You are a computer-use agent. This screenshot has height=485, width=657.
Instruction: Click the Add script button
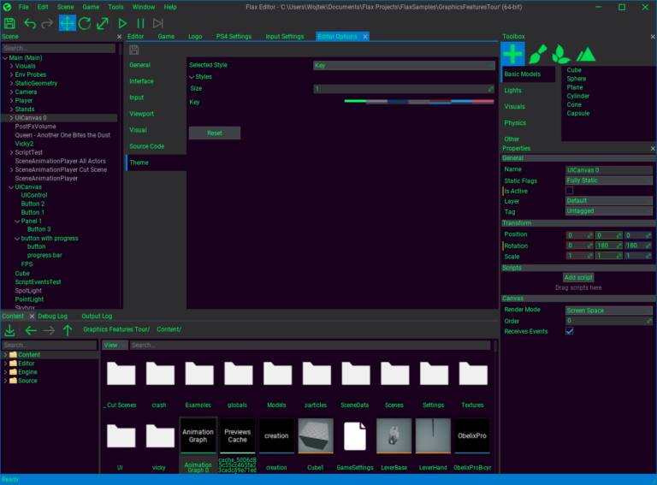click(x=578, y=277)
